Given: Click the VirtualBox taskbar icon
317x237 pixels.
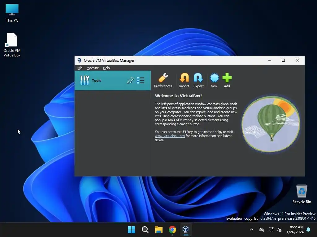Looking at the screenshot, I should 186,230.
